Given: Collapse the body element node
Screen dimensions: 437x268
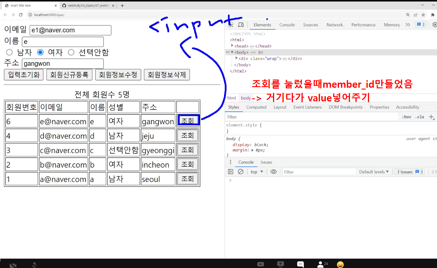Looking at the screenshot, I should 232,52.
